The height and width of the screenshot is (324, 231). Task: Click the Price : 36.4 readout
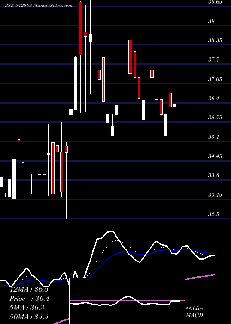click(30, 299)
